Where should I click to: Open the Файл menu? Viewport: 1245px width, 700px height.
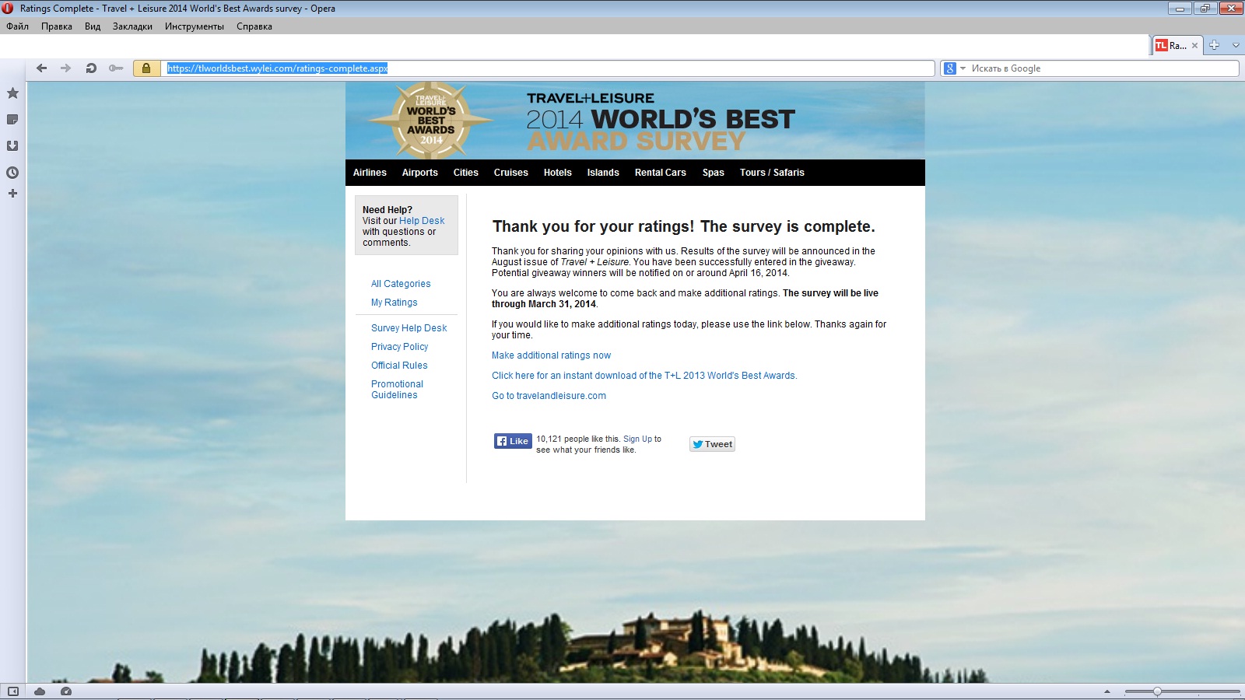[18, 26]
